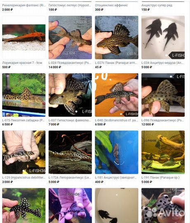View the L-096 Псевдоакантикус photo

163,95
